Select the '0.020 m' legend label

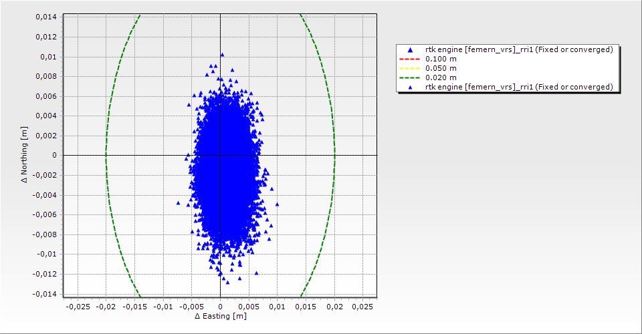(x=441, y=77)
